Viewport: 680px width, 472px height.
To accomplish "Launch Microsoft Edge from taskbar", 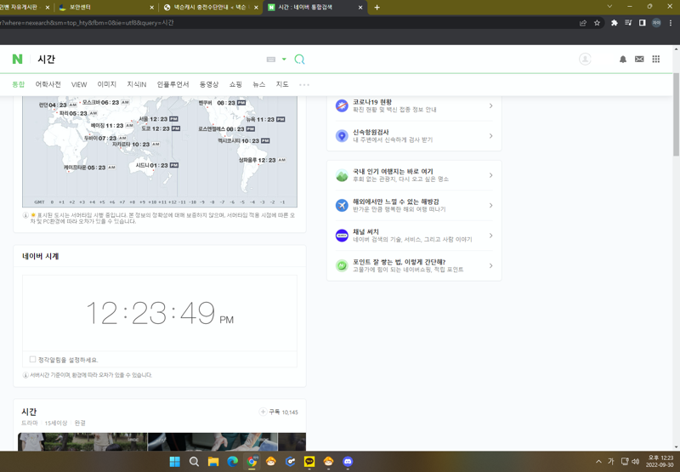I will (x=232, y=462).
